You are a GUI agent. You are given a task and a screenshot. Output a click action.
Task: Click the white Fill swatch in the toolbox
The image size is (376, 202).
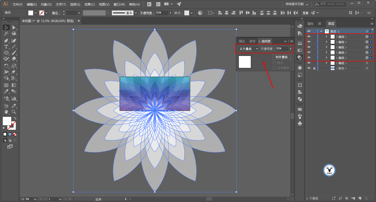pos(7,121)
